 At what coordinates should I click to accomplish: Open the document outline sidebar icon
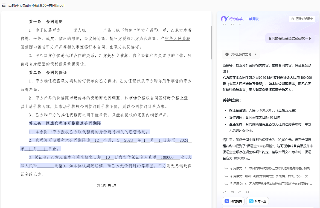click(x=3, y=5)
